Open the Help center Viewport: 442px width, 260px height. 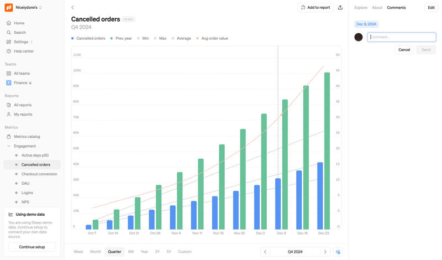tap(23, 51)
